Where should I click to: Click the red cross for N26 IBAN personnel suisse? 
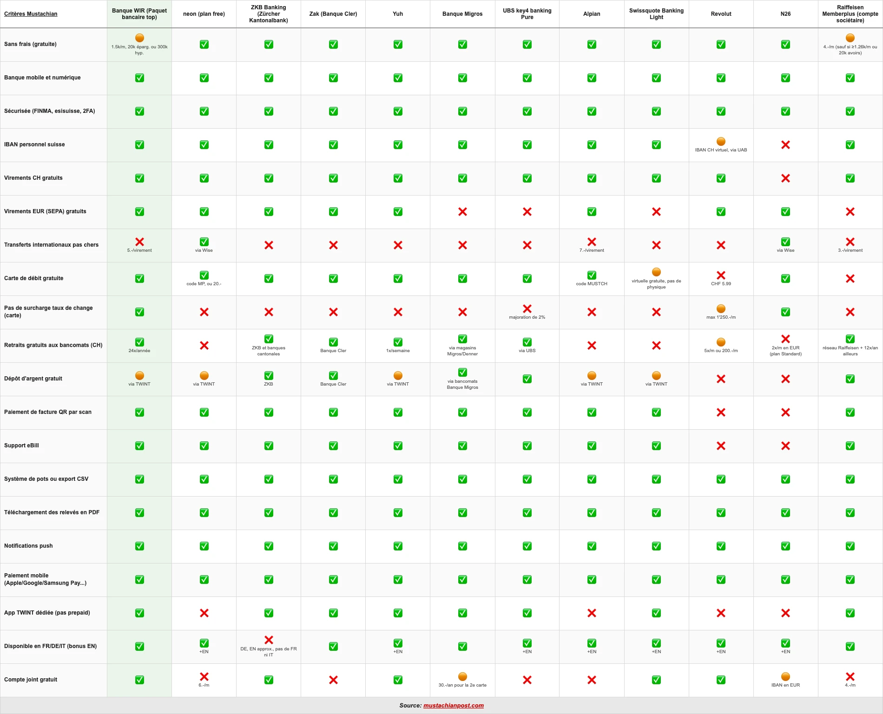click(785, 145)
